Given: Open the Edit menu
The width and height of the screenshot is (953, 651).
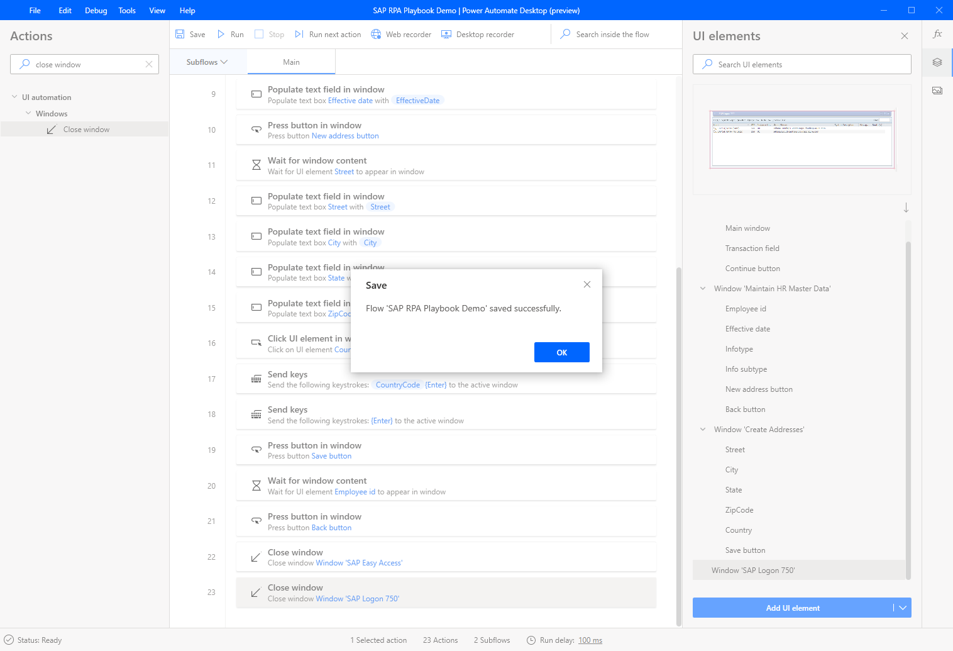Looking at the screenshot, I should (x=65, y=10).
